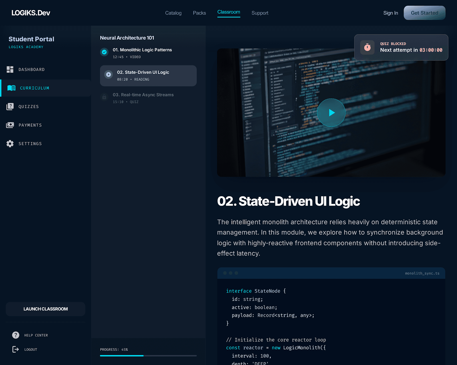The width and height of the screenshot is (457, 365).
Task: Click the Dashboard grid icon
Action: click(x=10, y=70)
